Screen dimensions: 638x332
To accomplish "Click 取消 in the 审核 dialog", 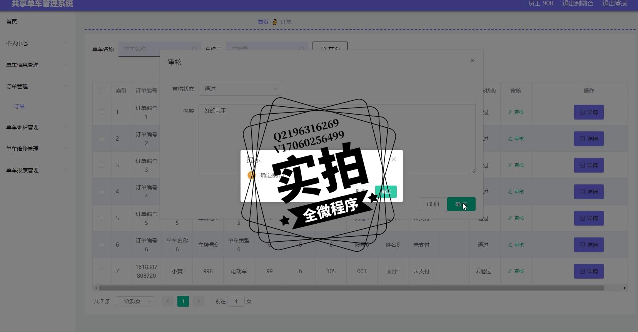I will point(433,204).
